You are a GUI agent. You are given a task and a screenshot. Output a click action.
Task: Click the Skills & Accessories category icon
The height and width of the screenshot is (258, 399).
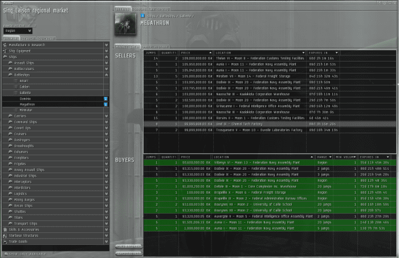pos(5,229)
